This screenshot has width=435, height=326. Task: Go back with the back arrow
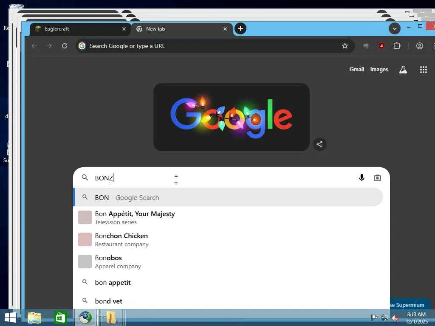[x=34, y=46]
